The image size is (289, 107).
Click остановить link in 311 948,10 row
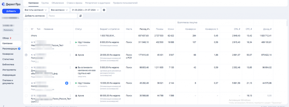(82, 45)
